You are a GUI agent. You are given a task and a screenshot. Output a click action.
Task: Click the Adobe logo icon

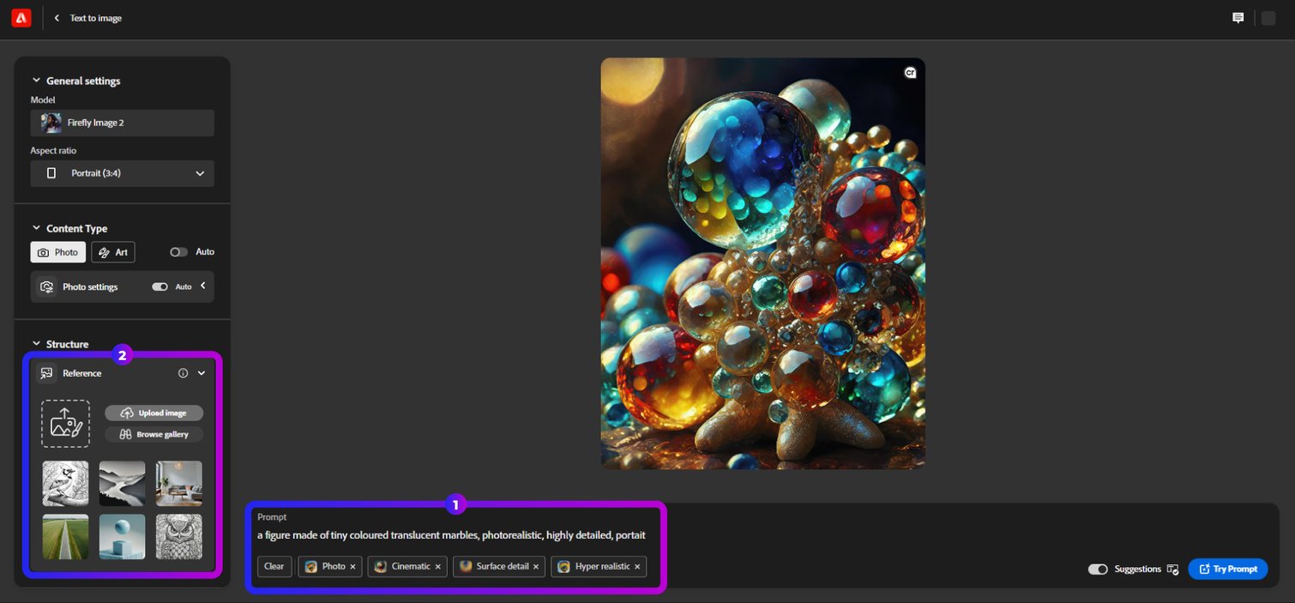(x=21, y=17)
